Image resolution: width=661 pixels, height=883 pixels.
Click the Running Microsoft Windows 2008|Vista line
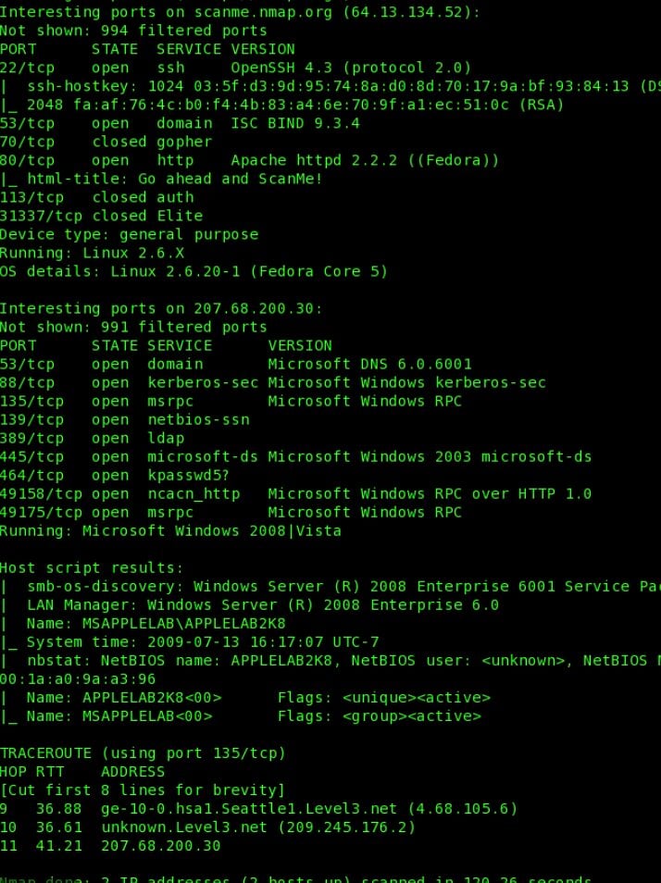(170, 531)
